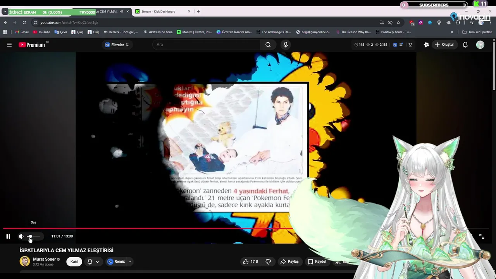Share video with Paylaş button
496x279 pixels.
289,262
